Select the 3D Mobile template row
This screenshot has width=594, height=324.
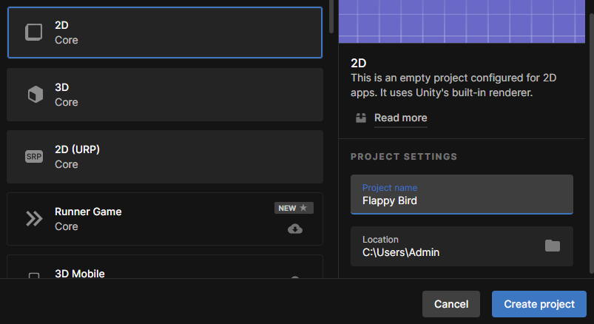click(165, 267)
